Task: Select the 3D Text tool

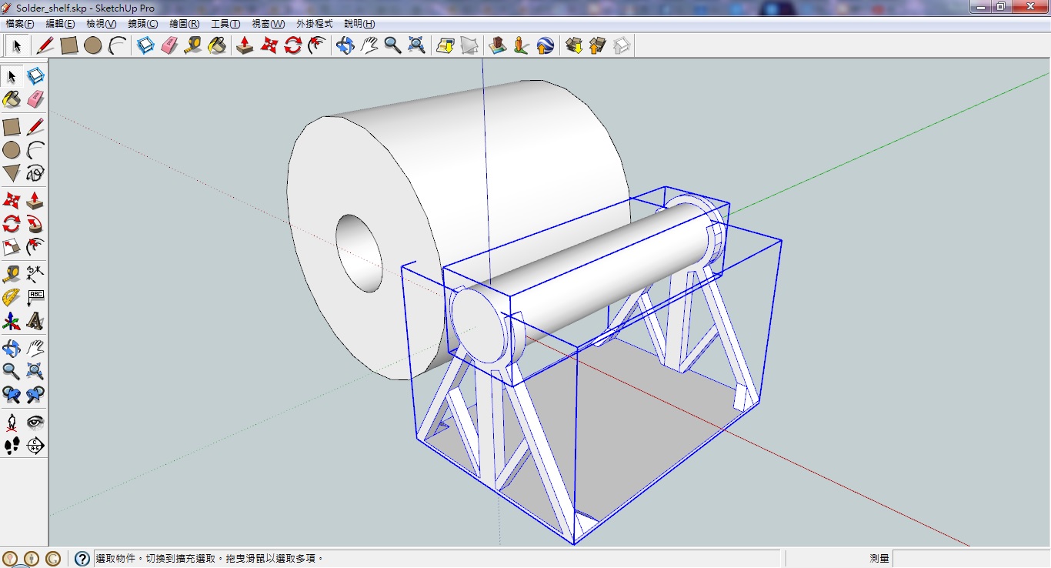Action: tap(35, 320)
